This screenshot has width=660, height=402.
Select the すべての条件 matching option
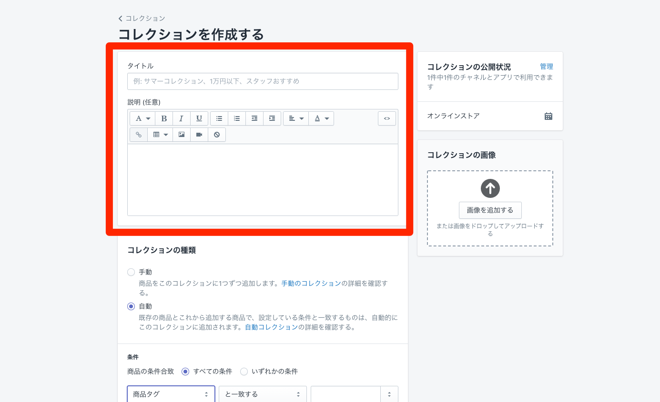tap(185, 372)
